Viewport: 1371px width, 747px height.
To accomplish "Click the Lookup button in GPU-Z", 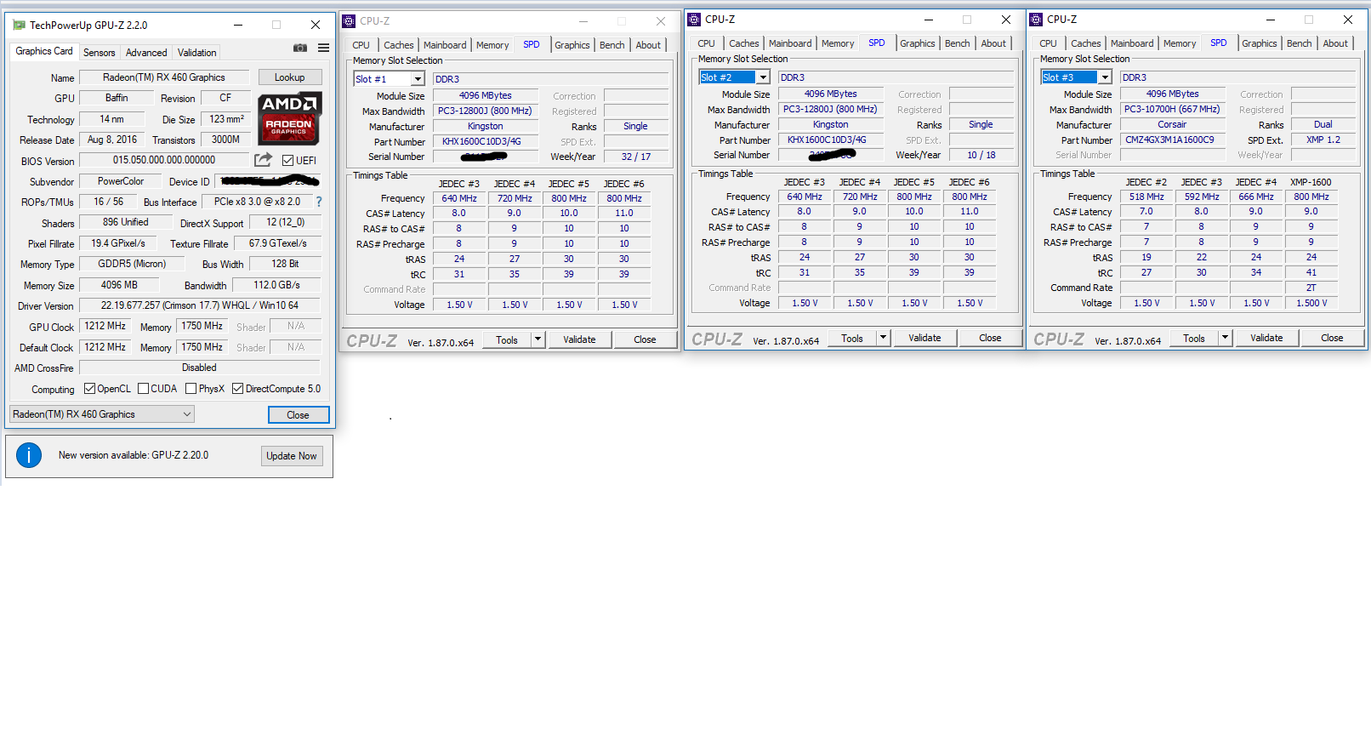I will click(x=289, y=77).
